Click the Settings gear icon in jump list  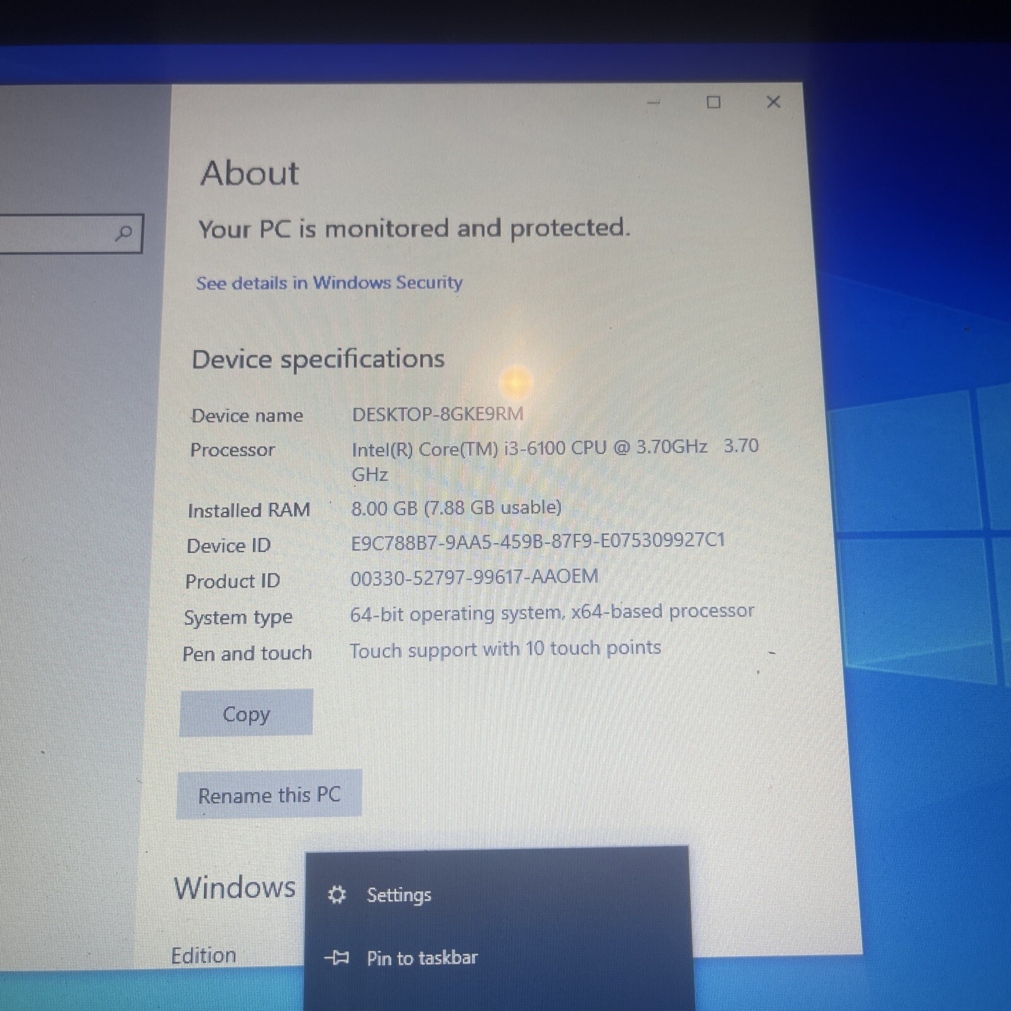(x=337, y=895)
